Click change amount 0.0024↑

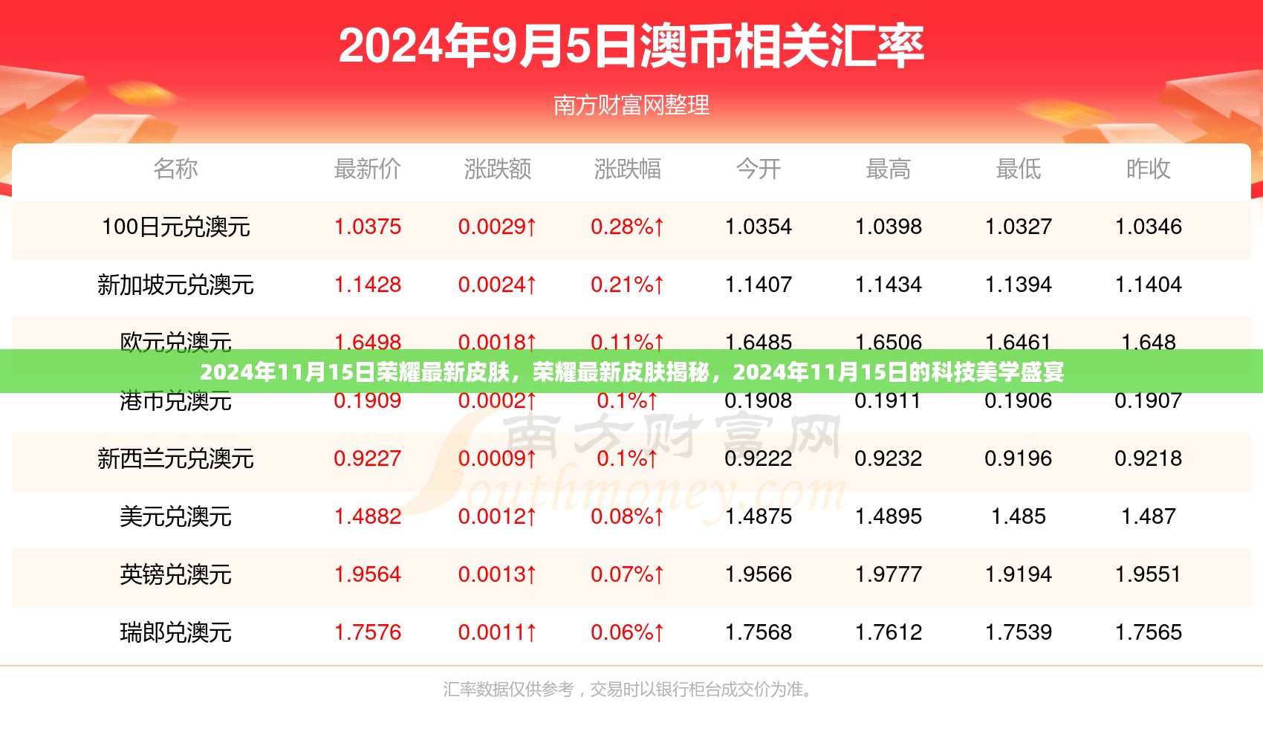pos(498,285)
